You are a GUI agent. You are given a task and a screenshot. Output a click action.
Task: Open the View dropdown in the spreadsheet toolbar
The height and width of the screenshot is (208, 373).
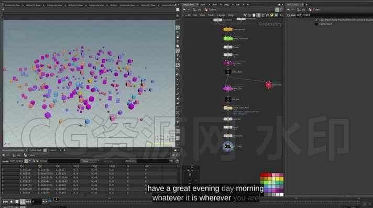89,161
